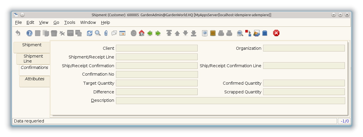Viewport: 363px width, 137px height.
Task: Click the Undo changes arrow icon
Action: point(18,33)
